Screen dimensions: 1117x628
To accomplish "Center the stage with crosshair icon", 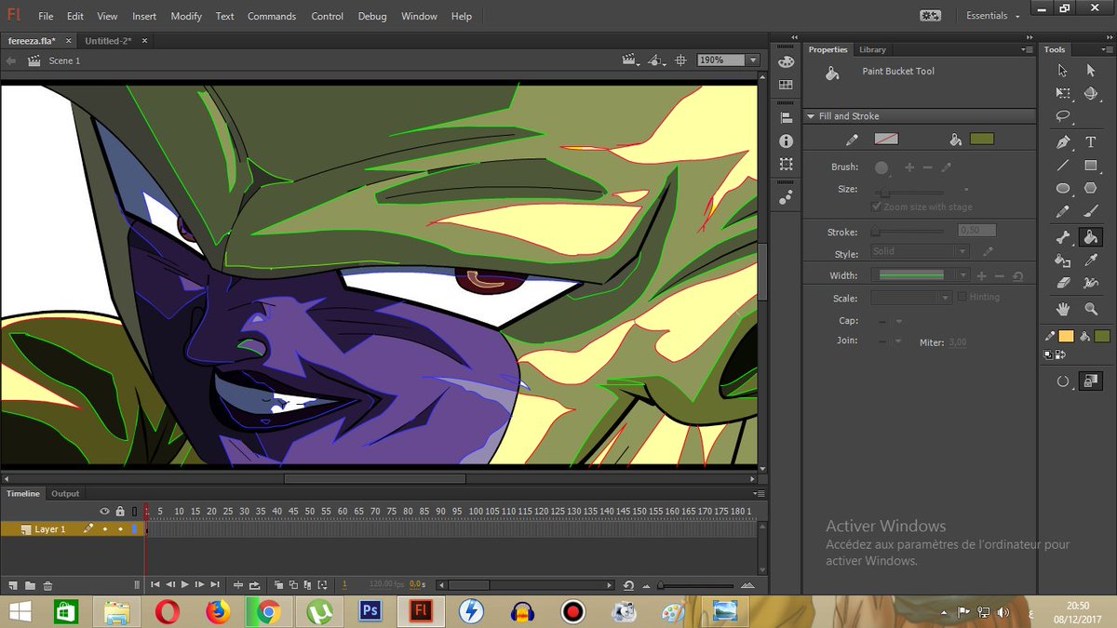I will [x=680, y=60].
